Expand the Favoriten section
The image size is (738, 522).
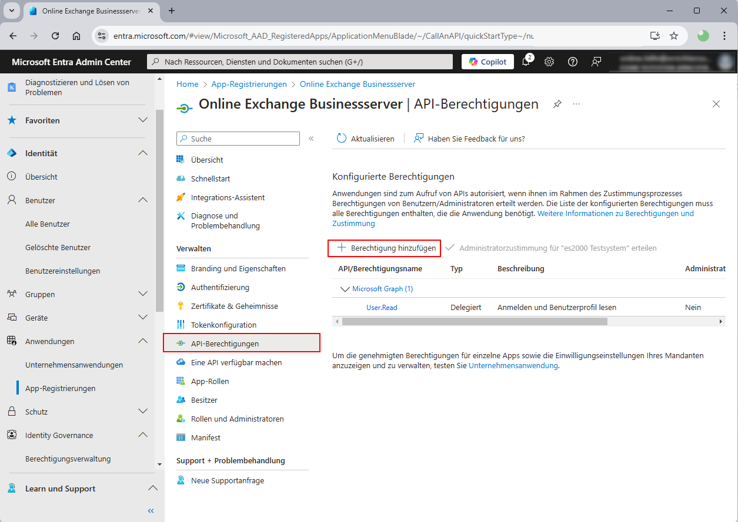pos(142,120)
